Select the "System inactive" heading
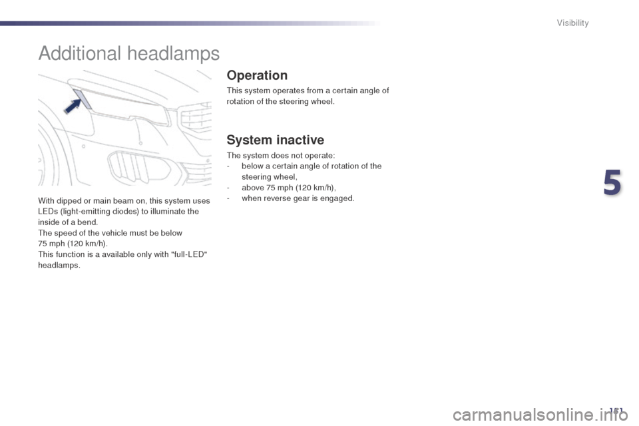639x426 pixels. click(276, 140)
